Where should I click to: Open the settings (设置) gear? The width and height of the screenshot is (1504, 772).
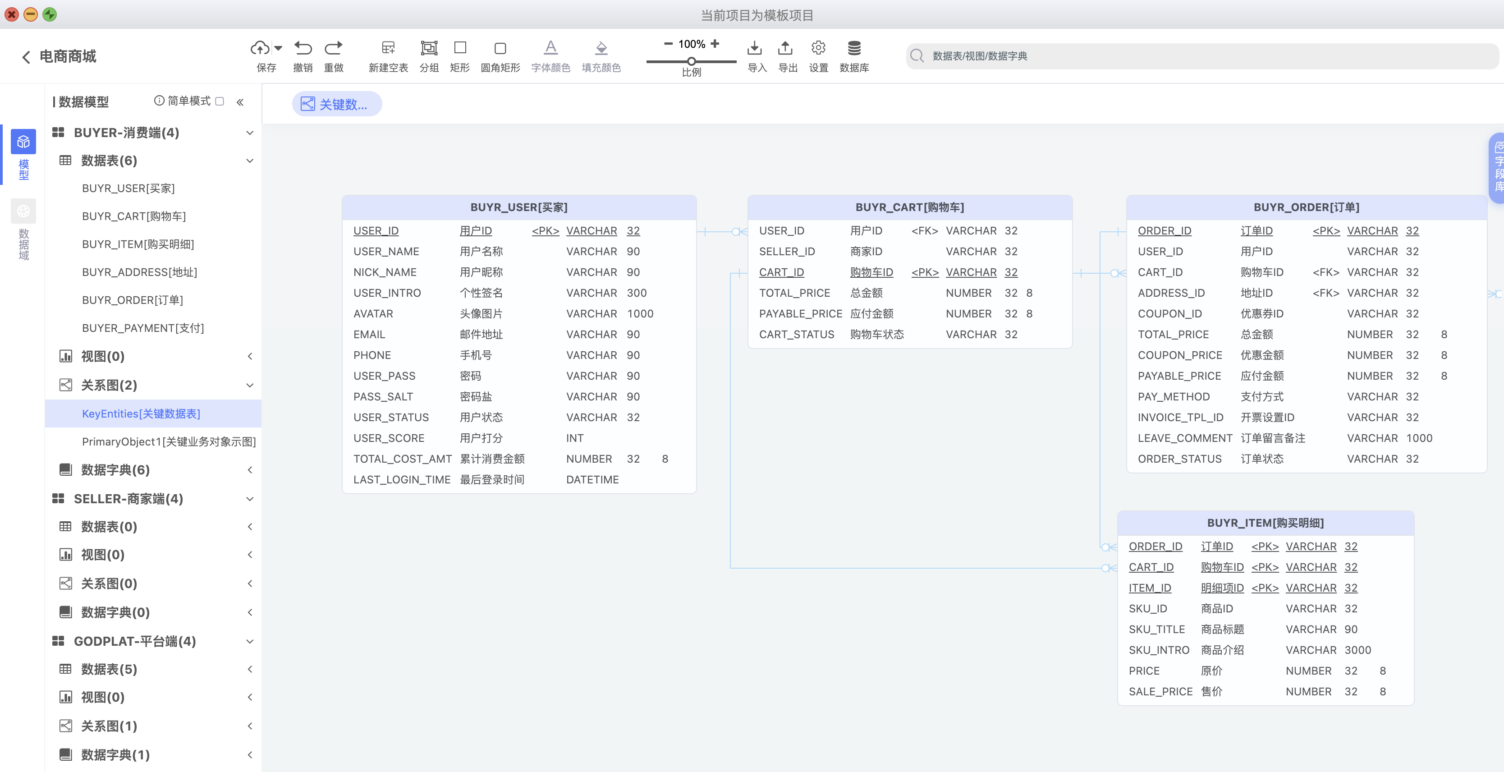point(818,47)
